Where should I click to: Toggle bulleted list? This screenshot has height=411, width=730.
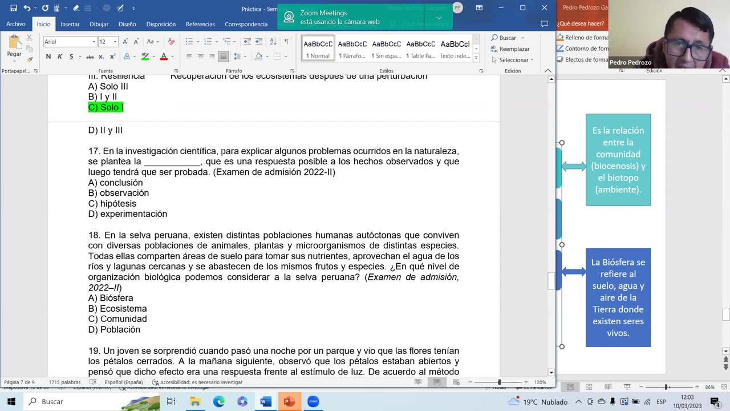click(x=189, y=42)
